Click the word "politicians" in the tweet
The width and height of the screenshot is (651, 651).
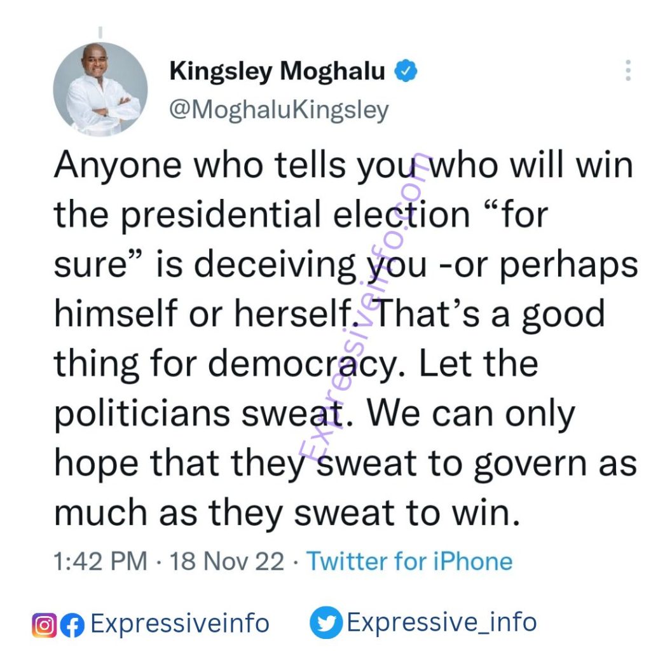tap(142, 413)
